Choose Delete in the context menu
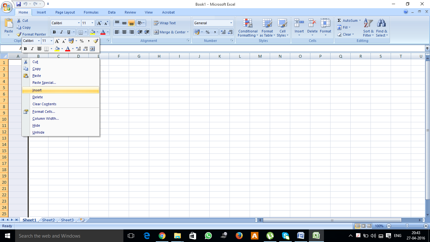Screen dimensions: 430x242 click(x=60, y=97)
